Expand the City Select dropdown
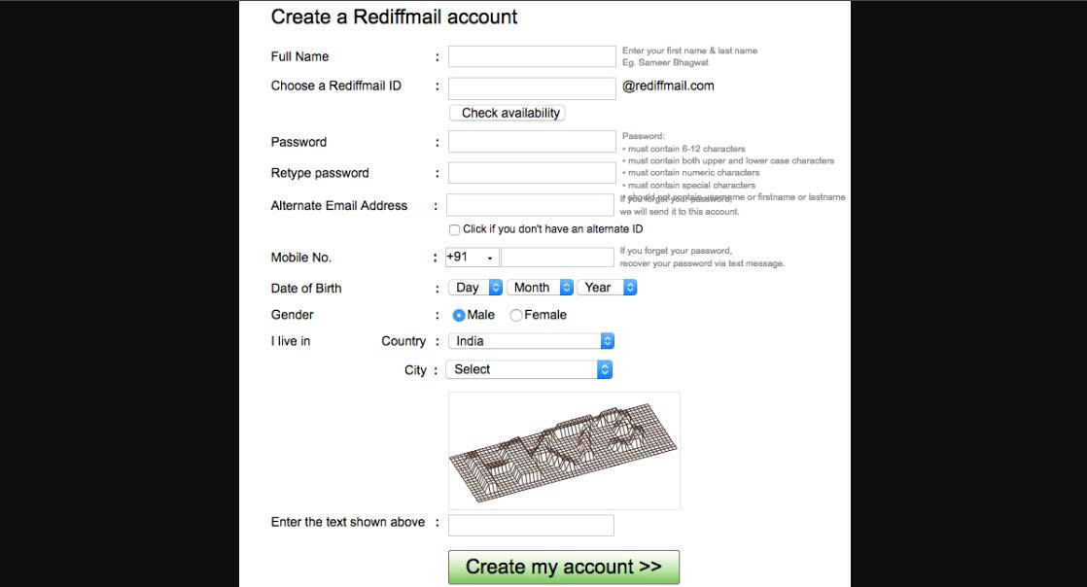 [x=529, y=369]
